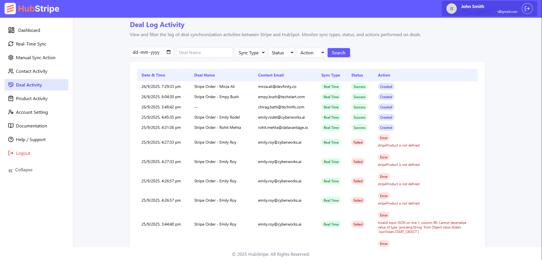Click the Invalid input JSON error message
Screen dimensions: 542x260
point(422,227)
